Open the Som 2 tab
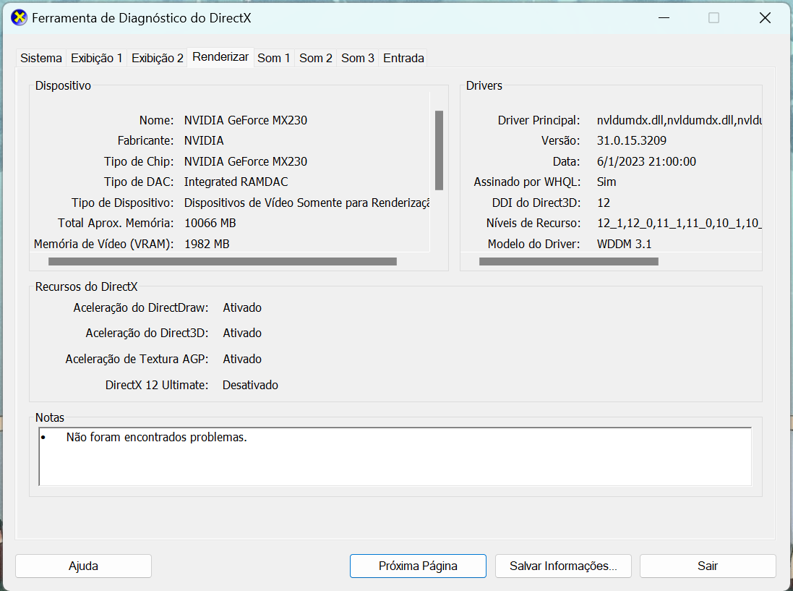The height and width of the screenshot is (591, 793). click(x=316, y=58)
